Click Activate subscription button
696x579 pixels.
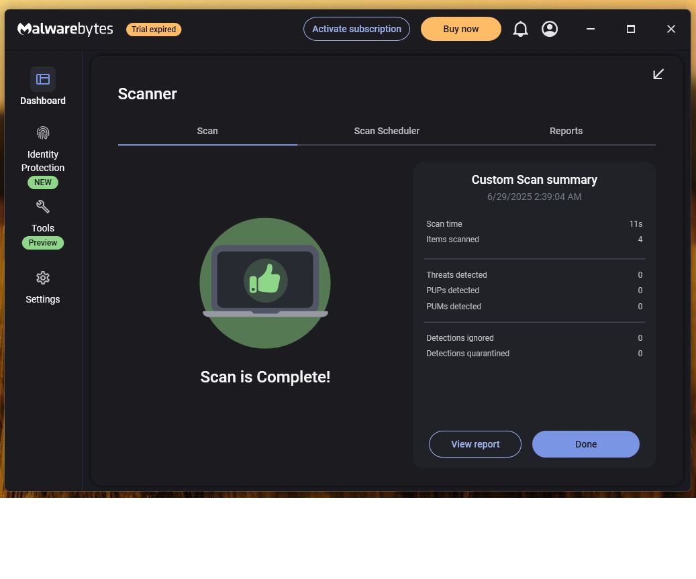356,30
